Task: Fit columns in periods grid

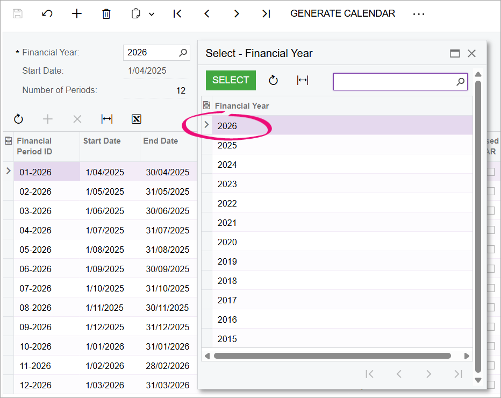Action: (x=107, y=119)
